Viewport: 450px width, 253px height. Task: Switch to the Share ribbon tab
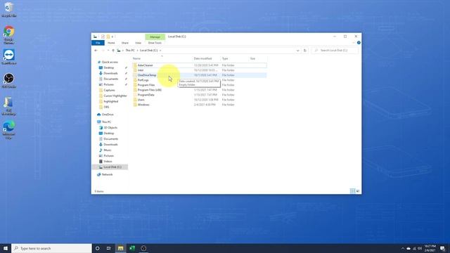click(125, 43)
